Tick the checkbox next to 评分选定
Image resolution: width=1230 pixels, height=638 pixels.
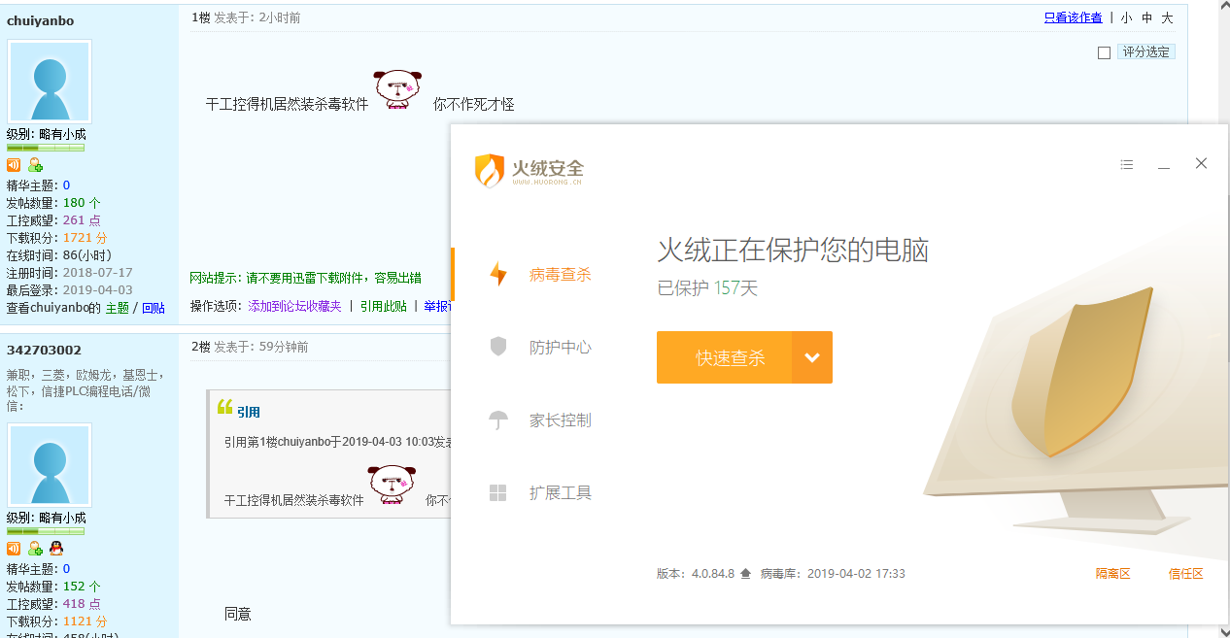pyautogui.click(x=1104, y=53)
